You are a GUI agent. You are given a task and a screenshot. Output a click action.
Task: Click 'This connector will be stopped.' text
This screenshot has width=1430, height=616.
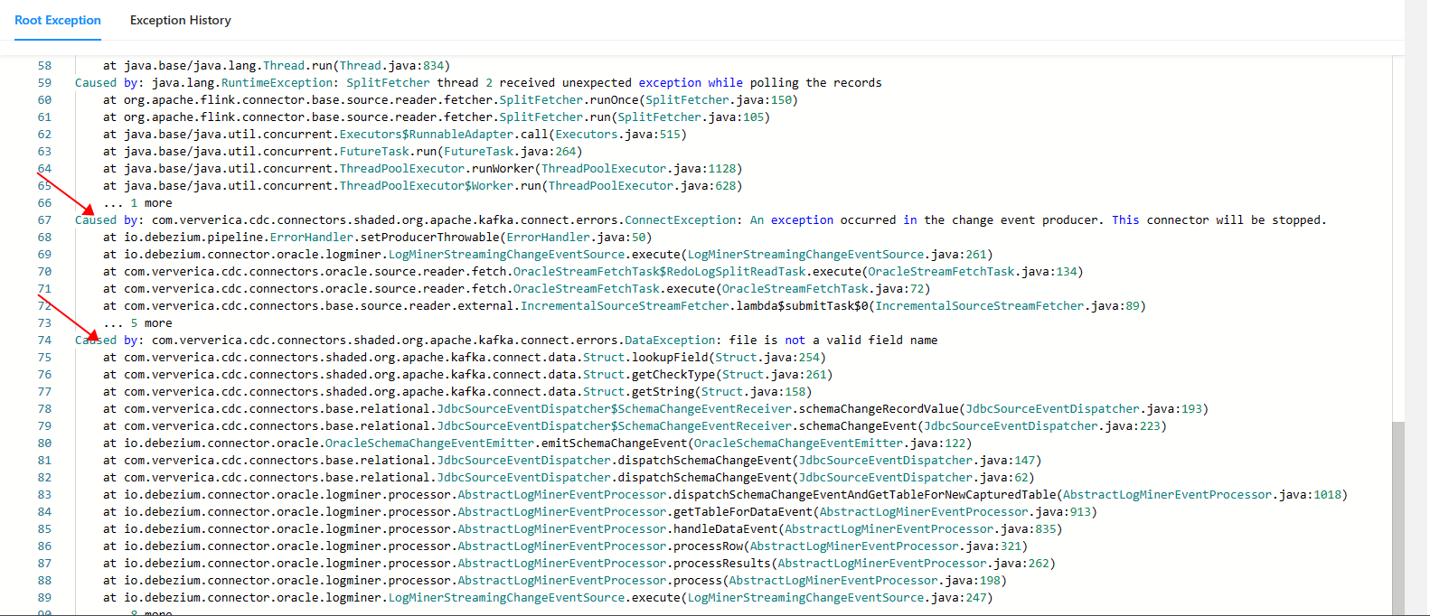(x=1218, y=219)
